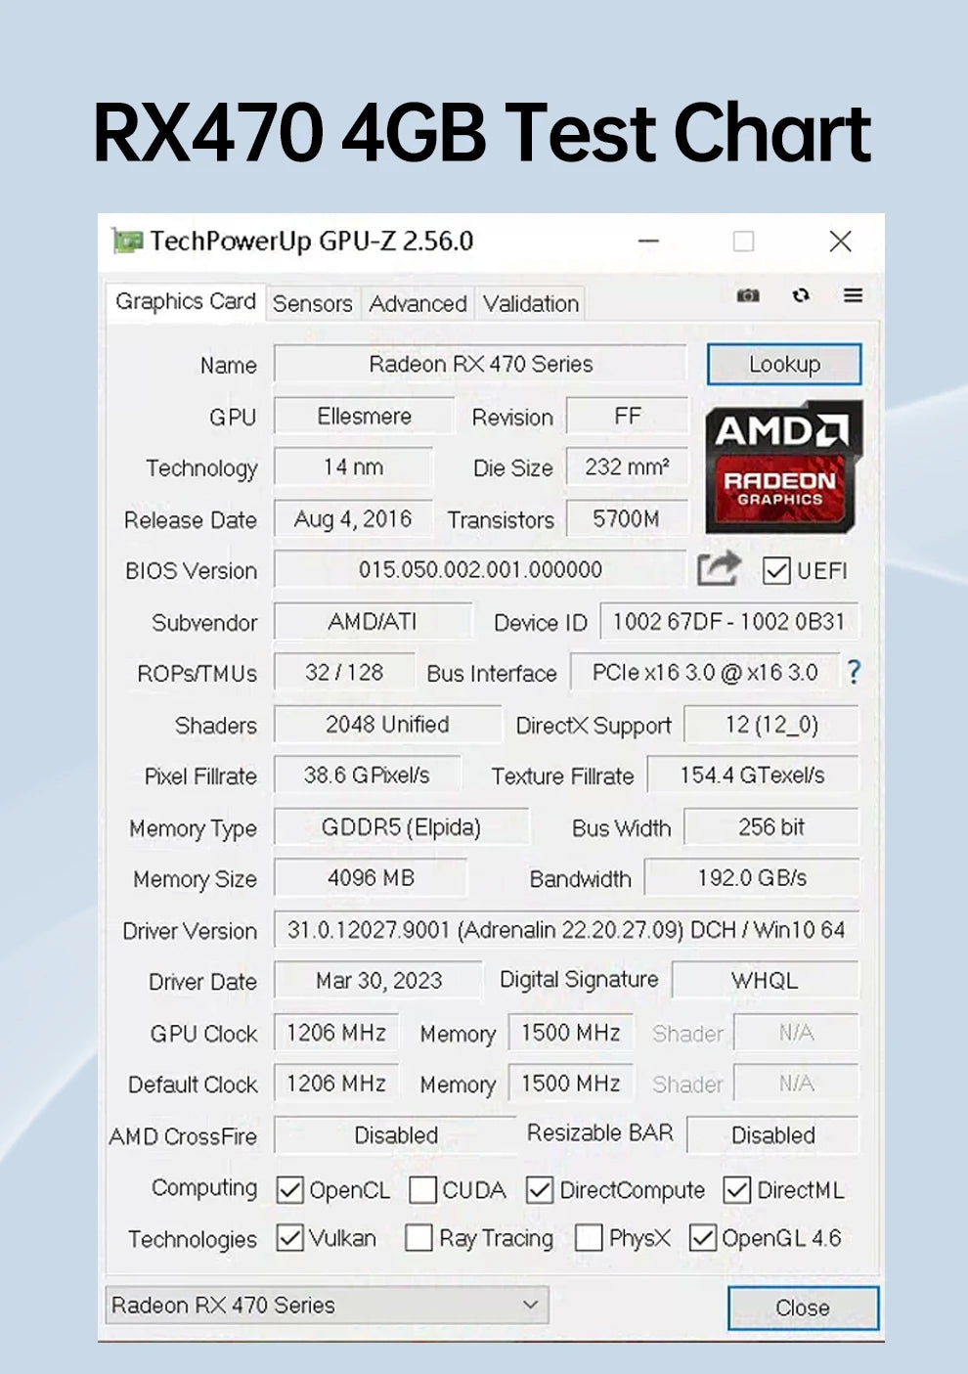This screenshot has width=968, height=1374.
Task: Click the Bandwidth value 192.0 GB/s
Action: pos(752,877)
